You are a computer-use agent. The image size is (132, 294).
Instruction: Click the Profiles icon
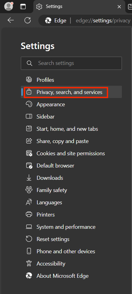[29, 80]
